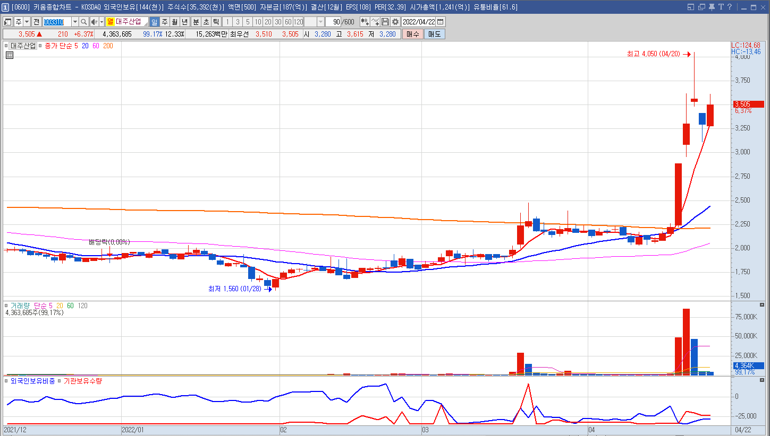Select the 틱 tick period toggle
770x436 pixels.
pos(216,22)
